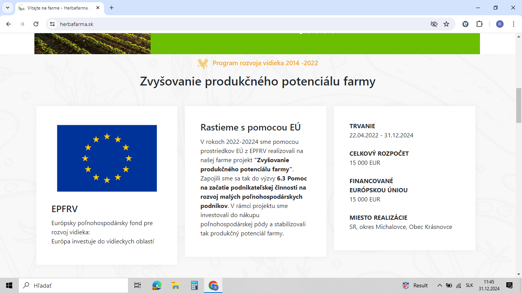
Task: Click SR, okres Michalovce, Obec Krásnovce
Action: pyautogui.click(x=401, y=227)
